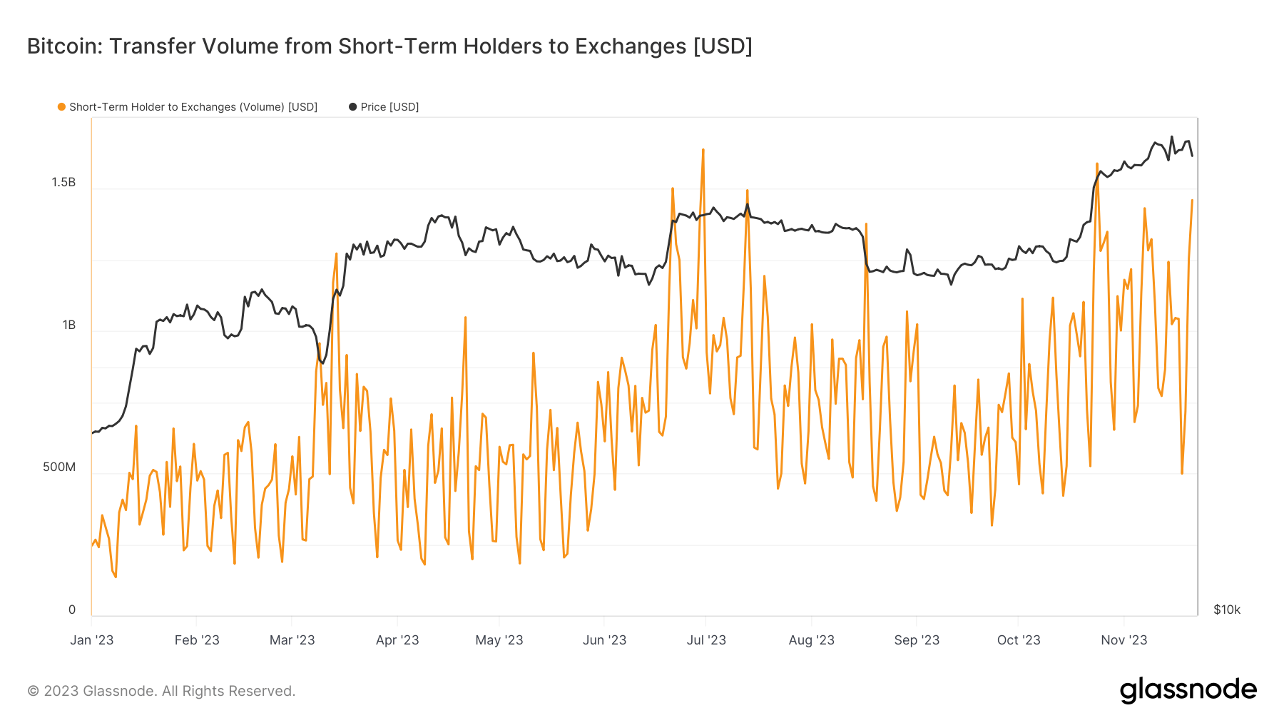This screenshot has width=1284, height=723.
Task: Click the Aug '23 date tick label
Action: 811,640
